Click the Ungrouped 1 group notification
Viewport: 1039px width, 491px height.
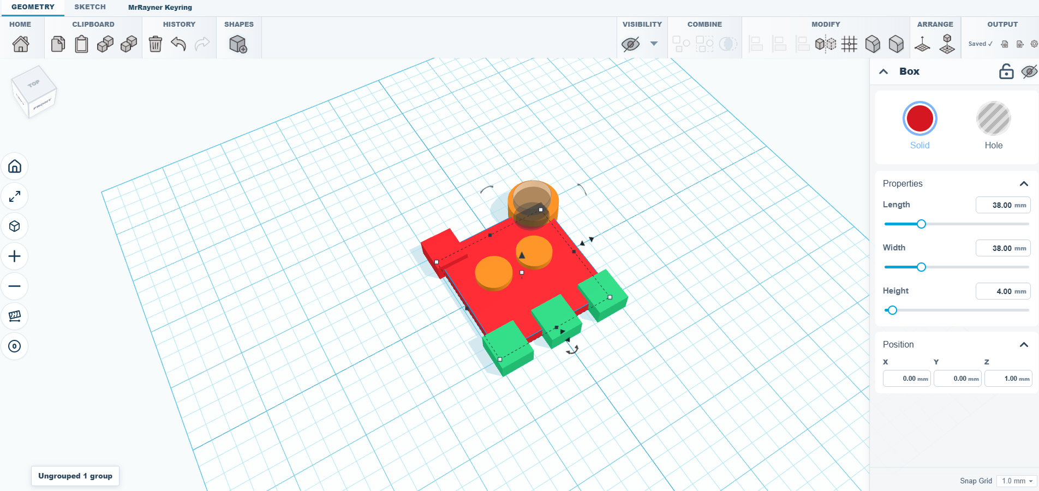(75, 476)
